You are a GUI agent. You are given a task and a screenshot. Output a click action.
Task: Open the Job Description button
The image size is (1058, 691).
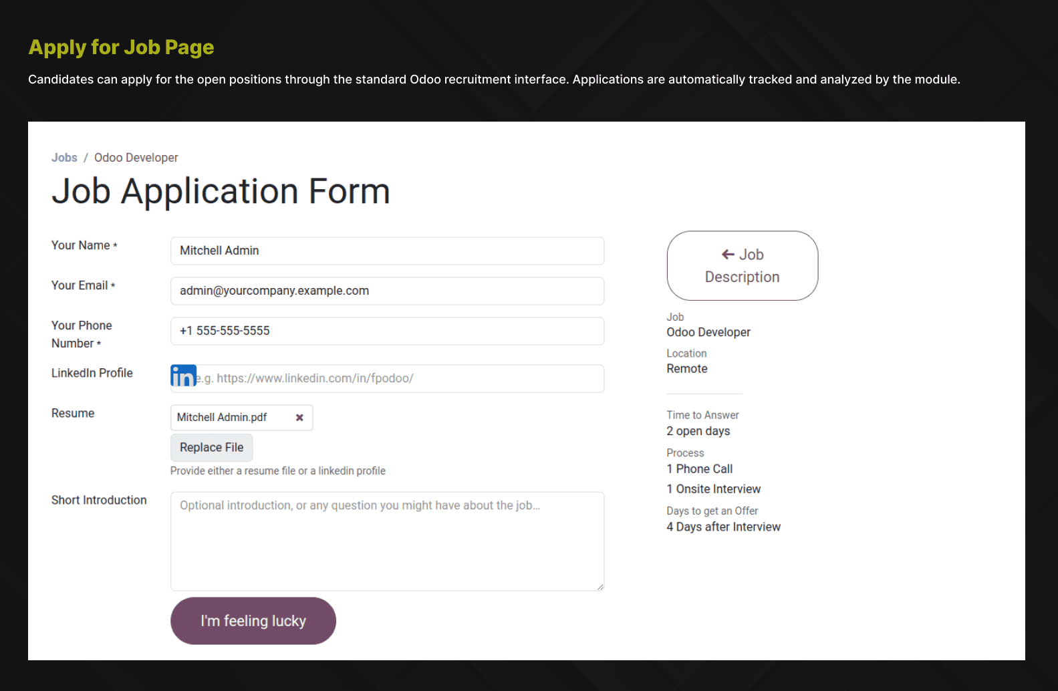pos(742,266)
